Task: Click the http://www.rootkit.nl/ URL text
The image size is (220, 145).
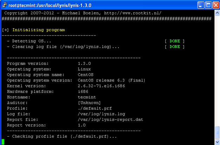Action: 133,13
